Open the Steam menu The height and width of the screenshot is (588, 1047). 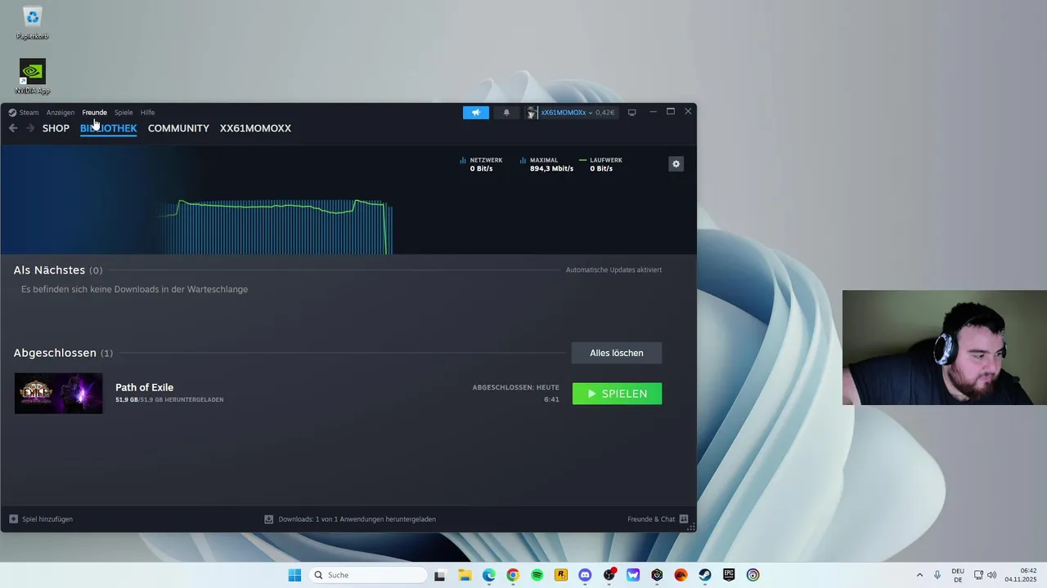[24, 113]
